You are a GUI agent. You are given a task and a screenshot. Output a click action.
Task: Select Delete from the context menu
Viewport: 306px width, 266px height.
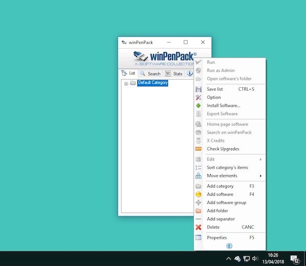click(230, 227)
